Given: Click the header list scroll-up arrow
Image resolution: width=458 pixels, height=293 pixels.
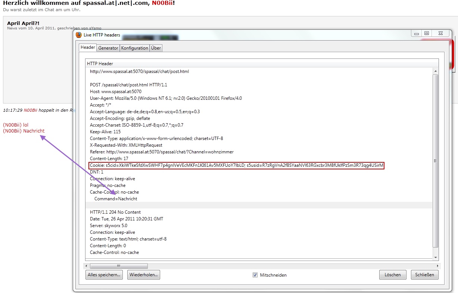Looking at the screenshot, I should pos(435,71).
